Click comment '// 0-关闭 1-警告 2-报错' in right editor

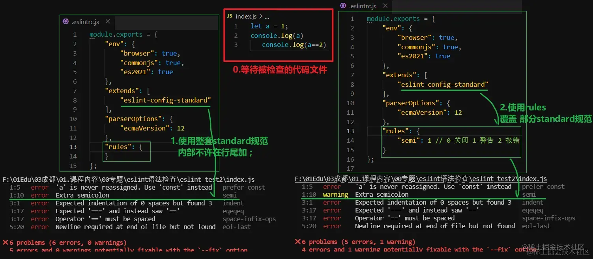477,140
